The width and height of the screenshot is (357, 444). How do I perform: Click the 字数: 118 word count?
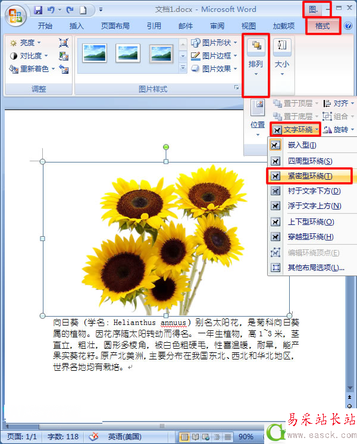(63, 436)
